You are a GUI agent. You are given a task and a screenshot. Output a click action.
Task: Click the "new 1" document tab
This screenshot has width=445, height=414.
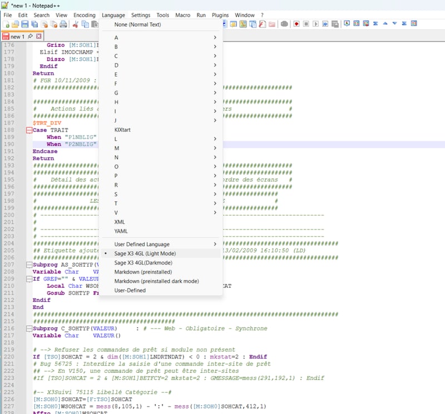pos(17,37)
